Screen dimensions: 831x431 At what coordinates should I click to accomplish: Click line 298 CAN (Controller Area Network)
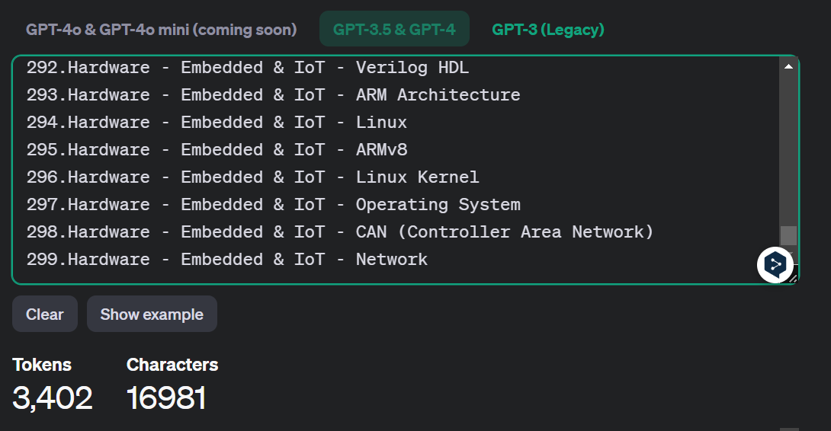coord(340,232)
